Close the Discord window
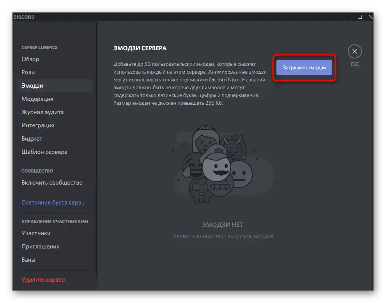 click(370, 17)
